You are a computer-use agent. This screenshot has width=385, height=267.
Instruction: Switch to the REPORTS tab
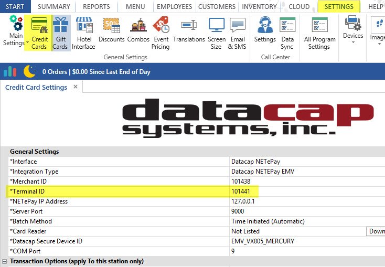(97, 7)
